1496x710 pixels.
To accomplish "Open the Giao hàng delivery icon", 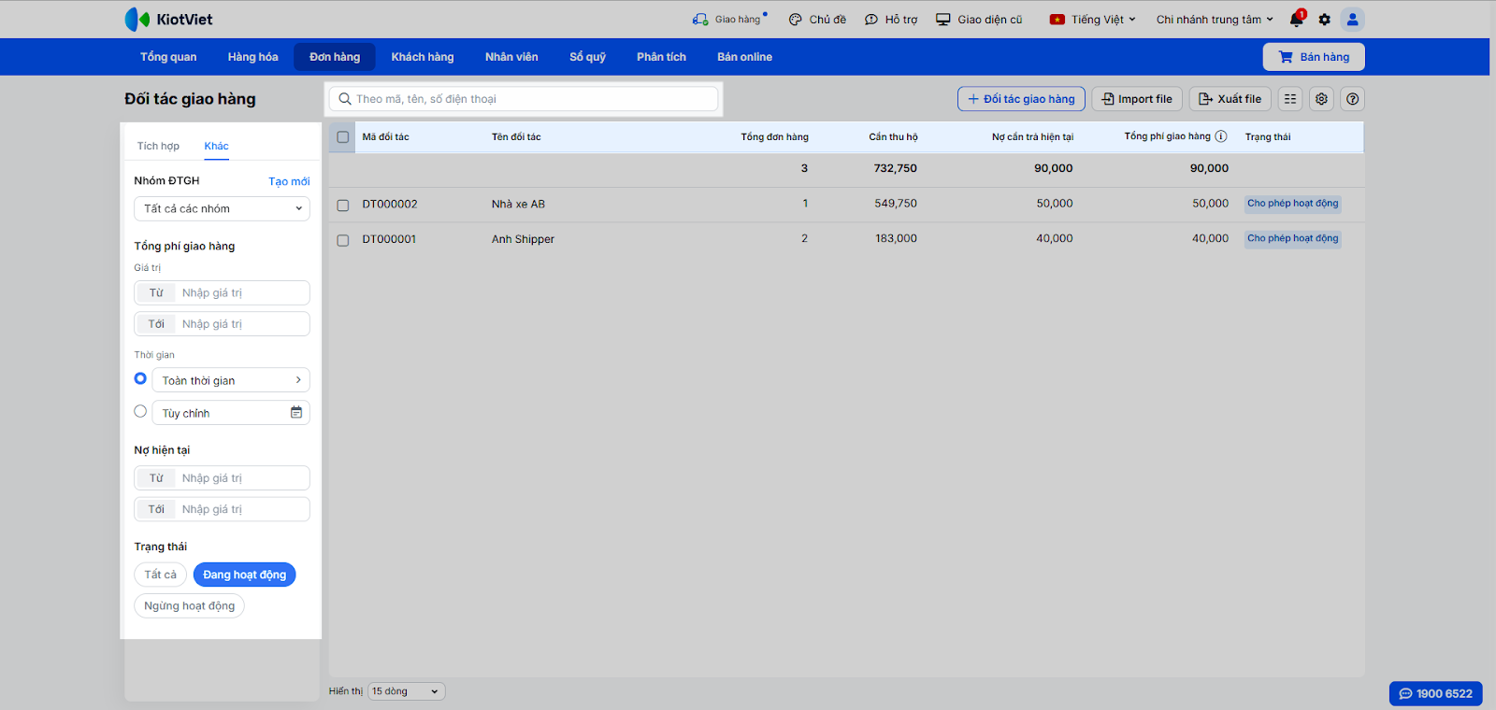I will pyautogui.click(x=700, y=19).
